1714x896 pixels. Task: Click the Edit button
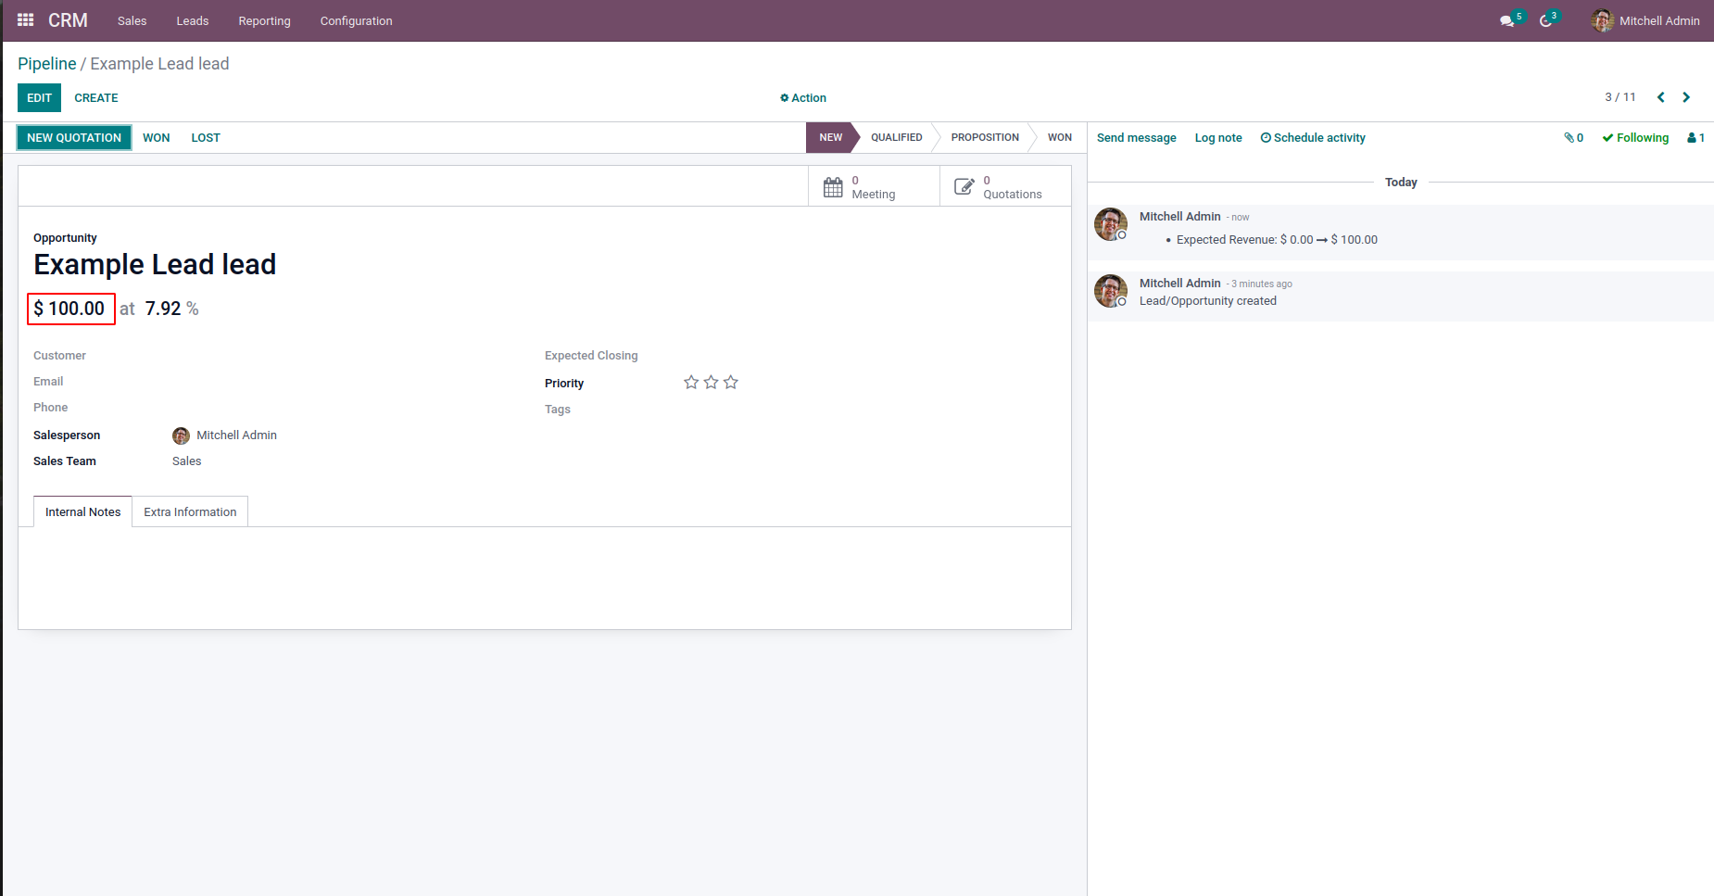(x=39, y=98)
